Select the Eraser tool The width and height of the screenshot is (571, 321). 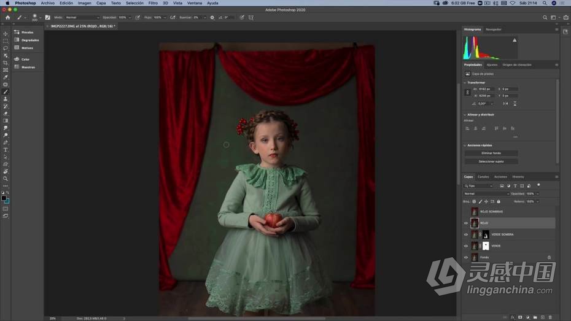[6, 114]
